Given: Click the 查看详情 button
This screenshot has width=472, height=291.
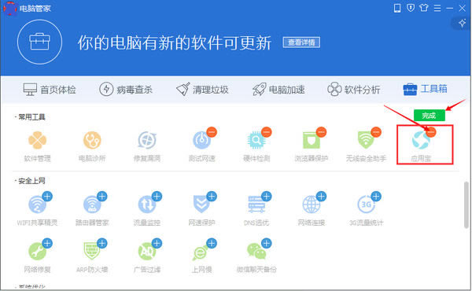Looking at the screenshot, I should [301, 42].
